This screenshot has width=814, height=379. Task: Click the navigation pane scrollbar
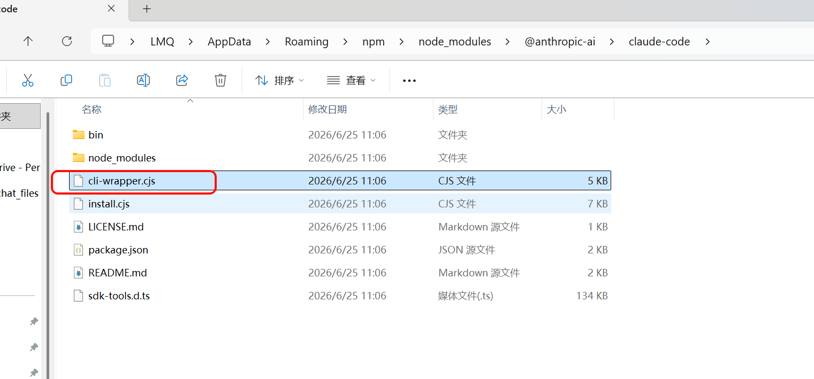pyautogui.click(x=48, y=246)
